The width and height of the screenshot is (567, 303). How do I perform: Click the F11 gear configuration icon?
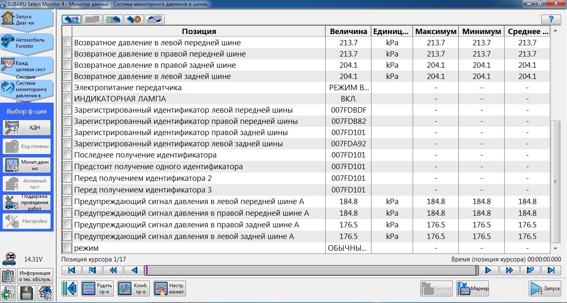(8, 293)
